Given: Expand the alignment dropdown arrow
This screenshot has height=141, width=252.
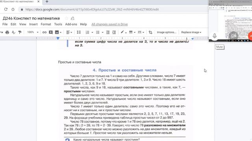Looking at the screenshot, I should tap(71, 33).
